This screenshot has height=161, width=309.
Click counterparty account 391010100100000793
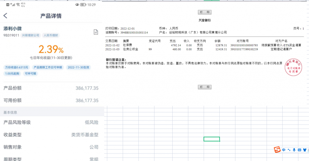tap(244, 45)
